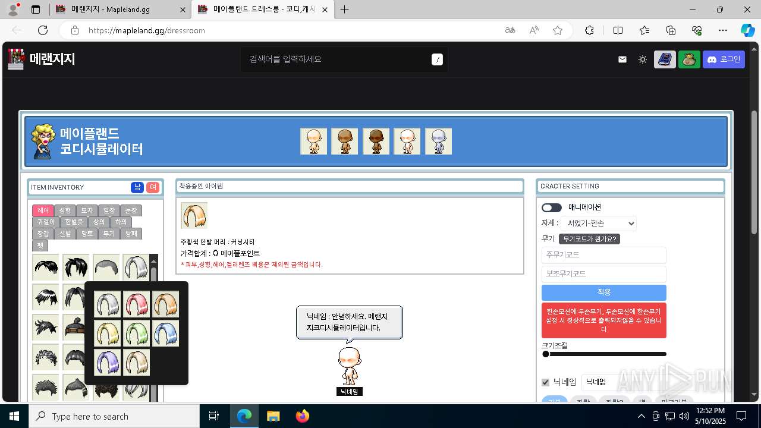
Task: Pick the blue hair color variant
Action: tap(166, 333)
